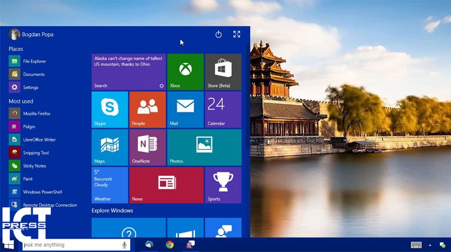The height and width of the screenshot is (252, 451).
Task: Open File Explorer from Places
Action: click(x=34, y=61)
